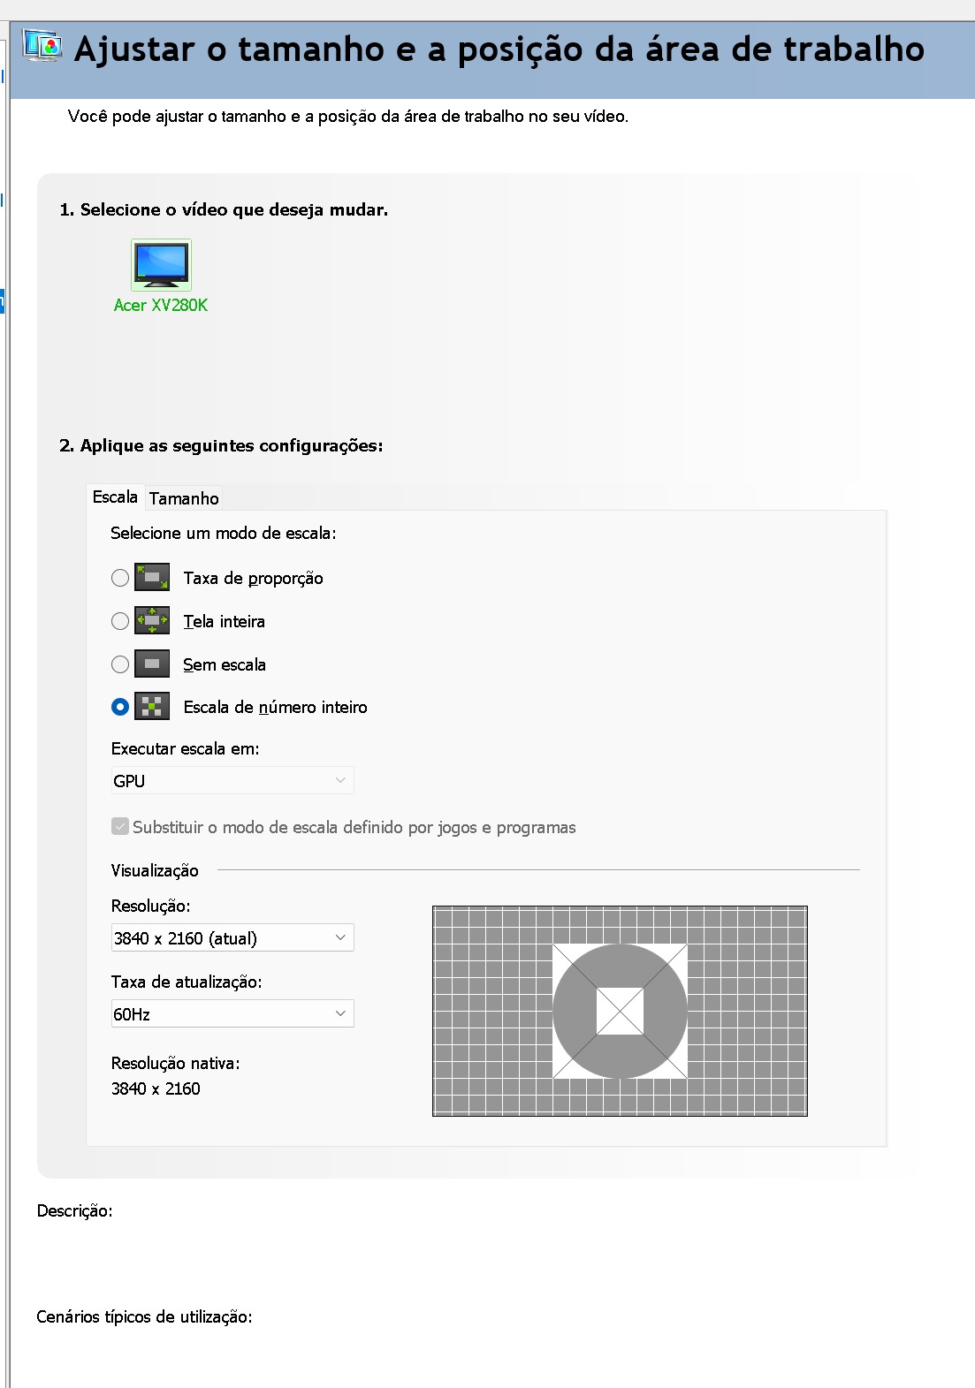Click the Substituir o modo de escala label text
975x1388 pixels.
tap(354, 827)
